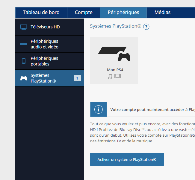Click the info circle icon in the notification banner

(99, 109)
